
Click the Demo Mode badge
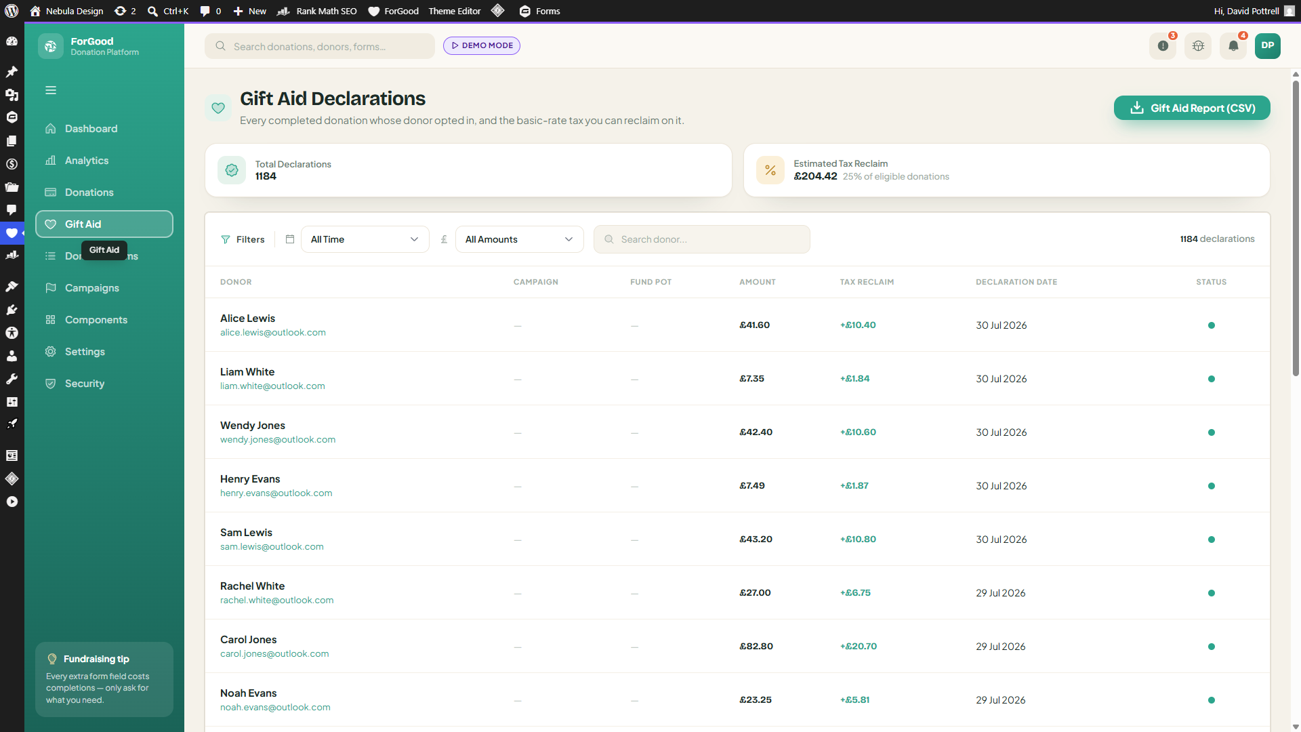click(x=482, y=45)
